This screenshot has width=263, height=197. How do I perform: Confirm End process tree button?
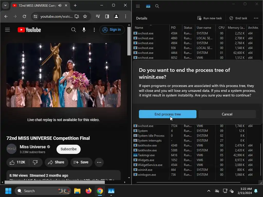(167, 114)
